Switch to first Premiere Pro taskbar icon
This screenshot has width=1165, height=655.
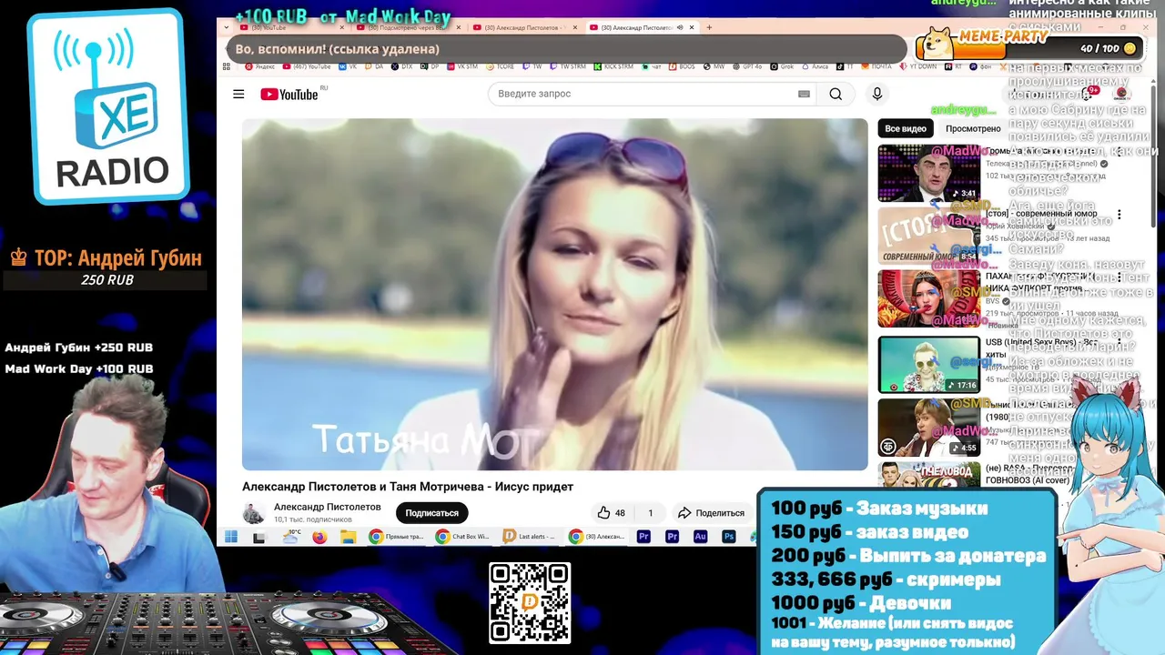[x=643, y=537]
